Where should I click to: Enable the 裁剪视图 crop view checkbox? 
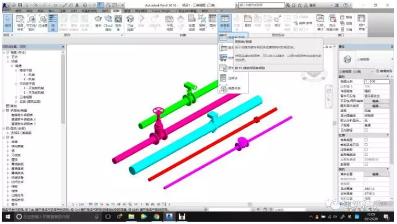pyautogui.click(x=366, y=140)
